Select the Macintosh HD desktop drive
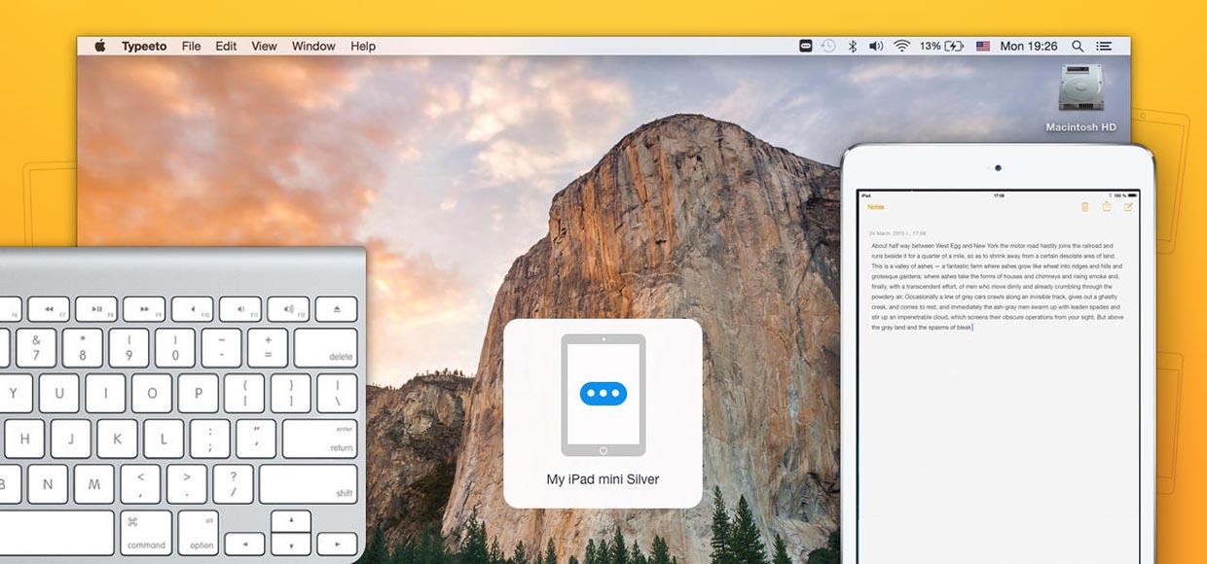The height and width of the screenshot is (564, 1207). pos(1080,98)
